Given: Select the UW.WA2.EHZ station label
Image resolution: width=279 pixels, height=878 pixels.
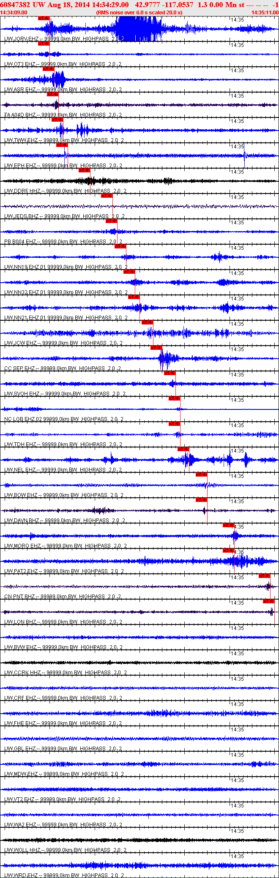Looking at the screenshot, I should (63, 825).
